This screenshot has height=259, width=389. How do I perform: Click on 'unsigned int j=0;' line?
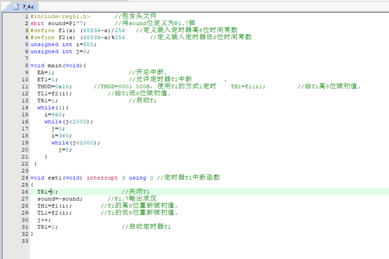60,52
